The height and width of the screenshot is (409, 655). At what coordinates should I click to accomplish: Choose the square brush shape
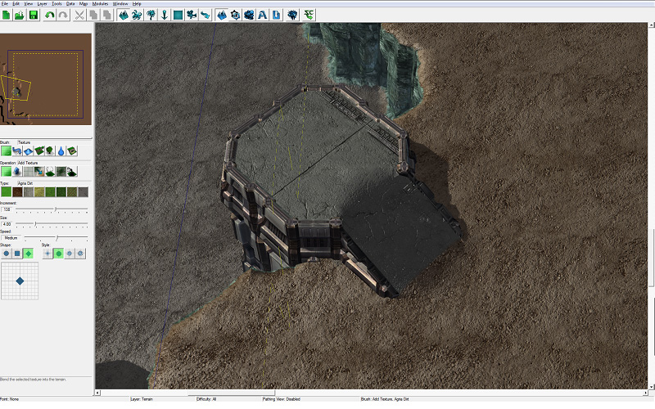coord(17,254)
